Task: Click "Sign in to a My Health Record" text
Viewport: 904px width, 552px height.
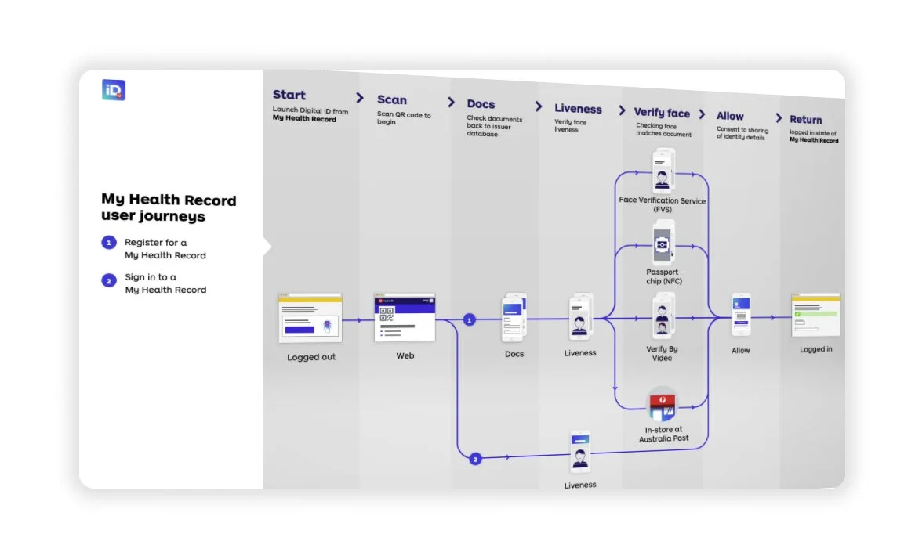Action: point(165,283)
